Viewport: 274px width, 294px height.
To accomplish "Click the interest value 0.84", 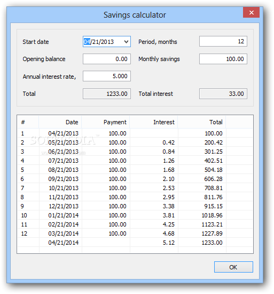I will (169, 152).
